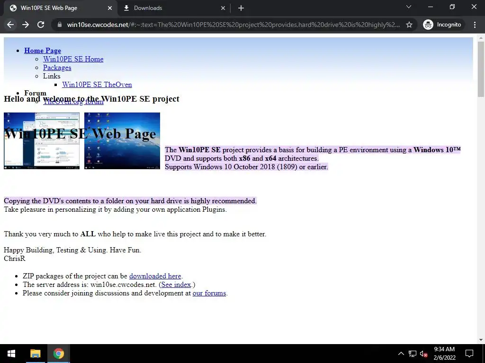The image size is (485, 363).
Task: Visit the Win10PE SE TheOven link
Action: [x=97, y=85]
